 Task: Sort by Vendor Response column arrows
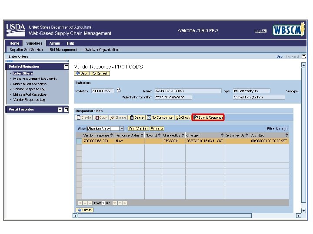tap(111, 135)
